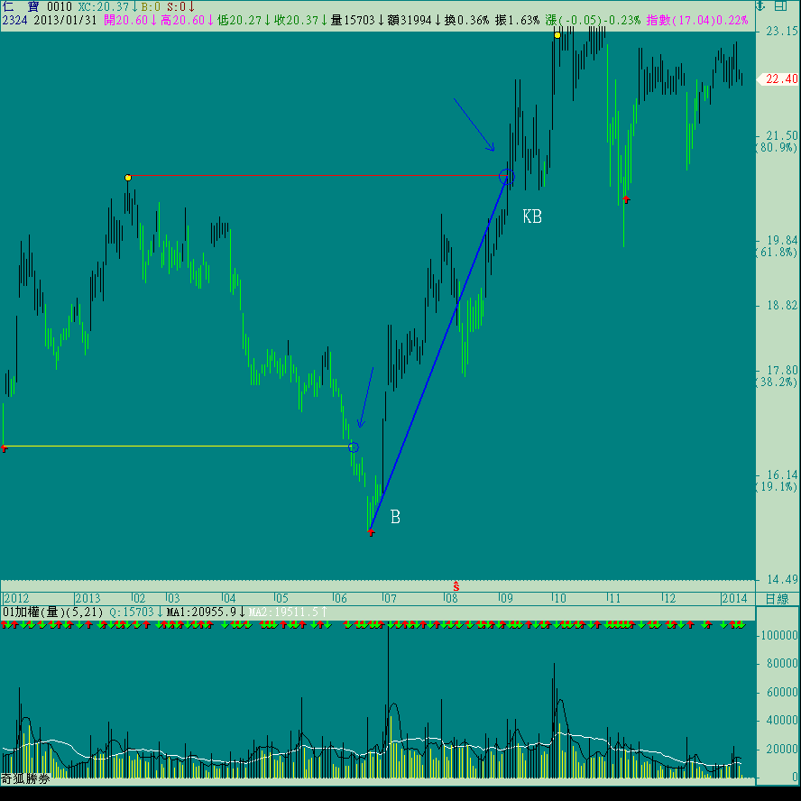Viewport: 801px width, 801px height.
Task: Click the yellow dot starting the red line
Action: coord(128,178)
